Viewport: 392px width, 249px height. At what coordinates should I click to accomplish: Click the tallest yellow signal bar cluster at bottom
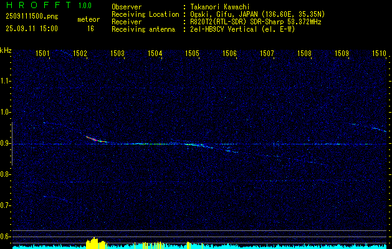point(96,243)
